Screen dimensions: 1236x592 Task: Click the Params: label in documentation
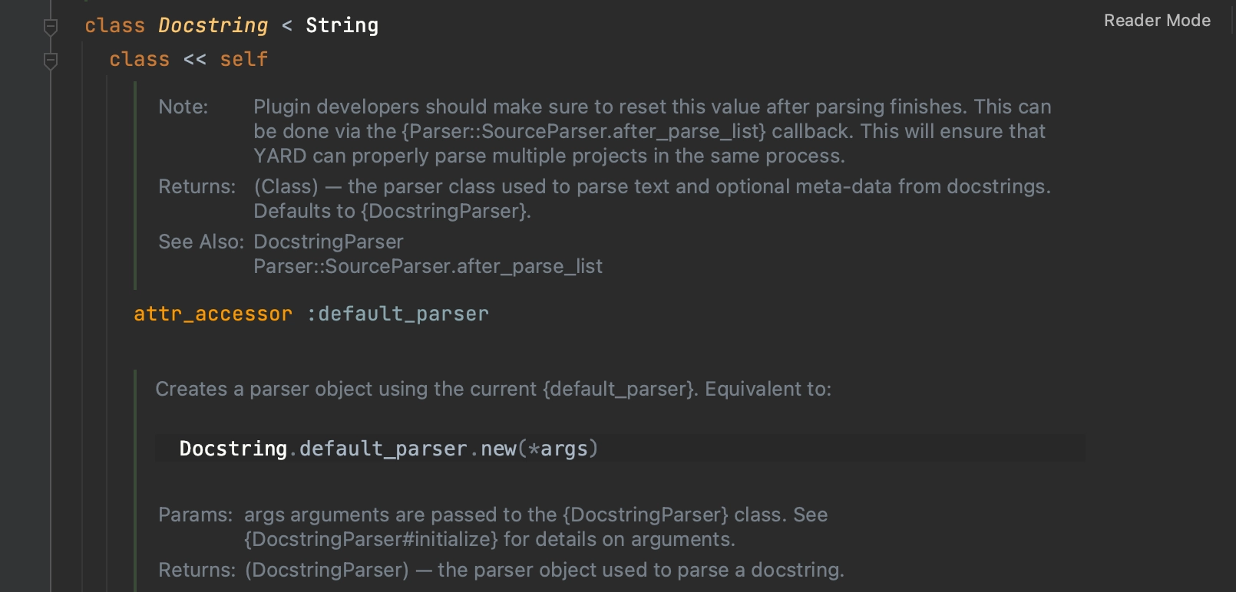[195, 515]
